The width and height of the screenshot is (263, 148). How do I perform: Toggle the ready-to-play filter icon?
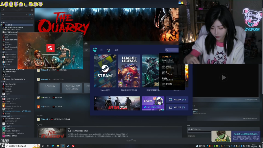(32, 14)
